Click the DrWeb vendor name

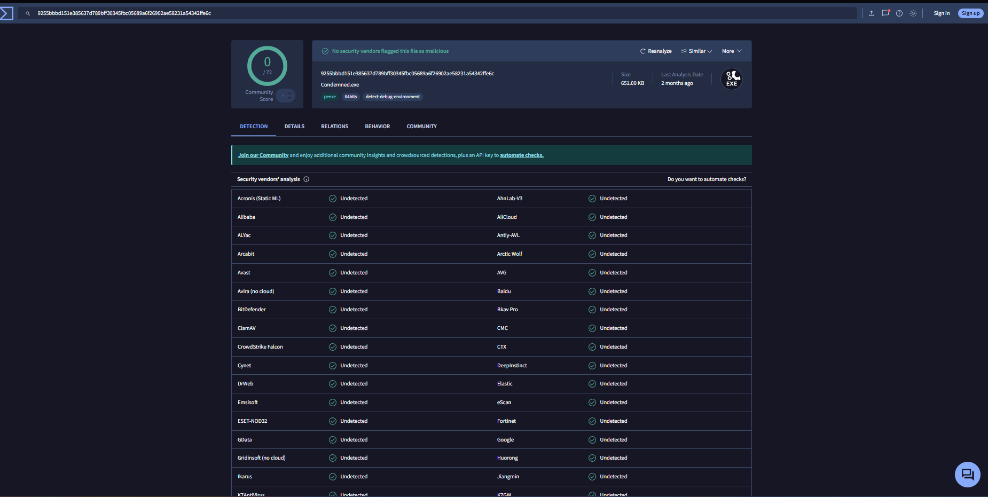pyautogui.click(x=246, y=384)
